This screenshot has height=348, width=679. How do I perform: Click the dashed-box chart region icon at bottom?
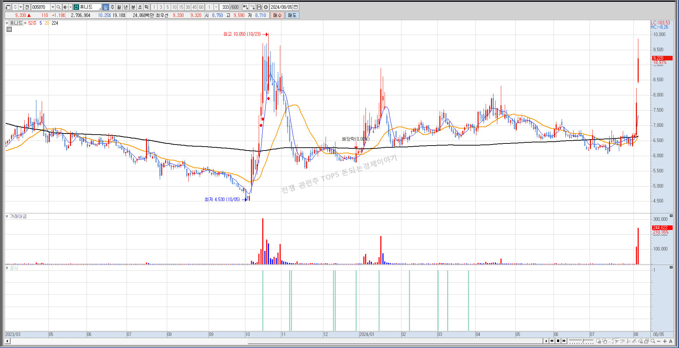pyautogui.click(x=610, y=341)
